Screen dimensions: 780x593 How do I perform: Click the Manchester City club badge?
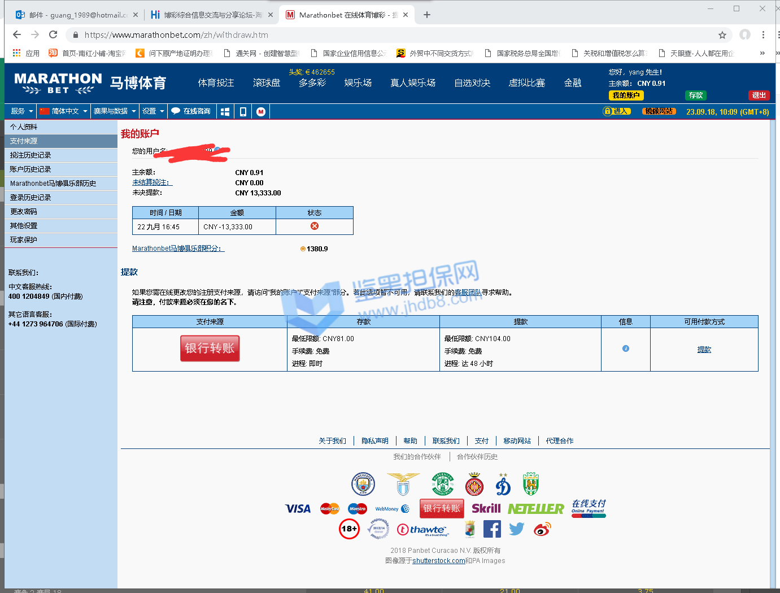pos(363,484)
